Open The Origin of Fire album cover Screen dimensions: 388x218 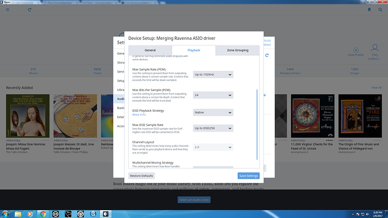click(360, 116)
